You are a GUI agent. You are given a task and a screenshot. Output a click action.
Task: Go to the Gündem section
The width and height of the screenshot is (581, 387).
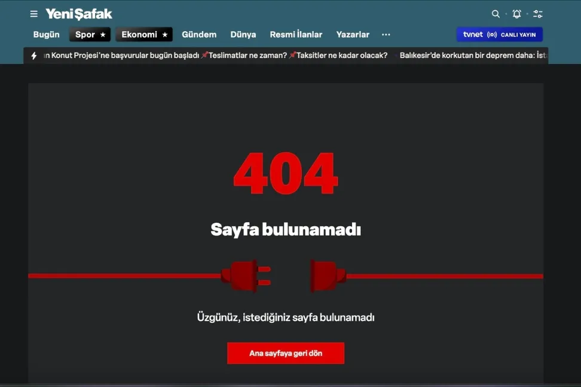[x=199, y=35]
